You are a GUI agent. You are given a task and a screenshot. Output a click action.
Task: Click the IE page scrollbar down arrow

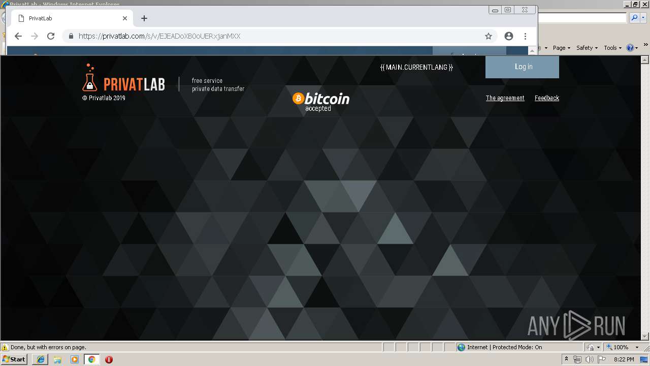click(x=645, y=337)
